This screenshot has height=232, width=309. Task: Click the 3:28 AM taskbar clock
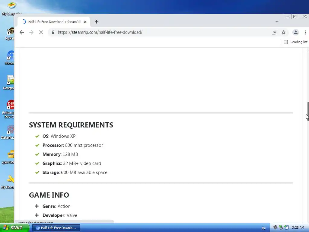click(298, 228)
